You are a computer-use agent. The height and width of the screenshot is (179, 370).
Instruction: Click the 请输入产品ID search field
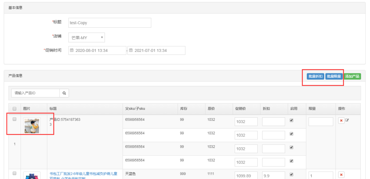click(x=36, y=93)
